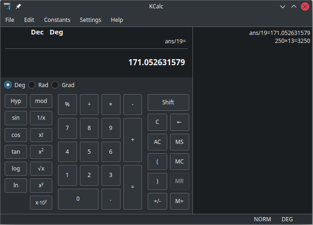Image resolution: width=313 pixels, height=225 pixels.
Task: Click digit 9 key
Action: click(x=111, y=128)
